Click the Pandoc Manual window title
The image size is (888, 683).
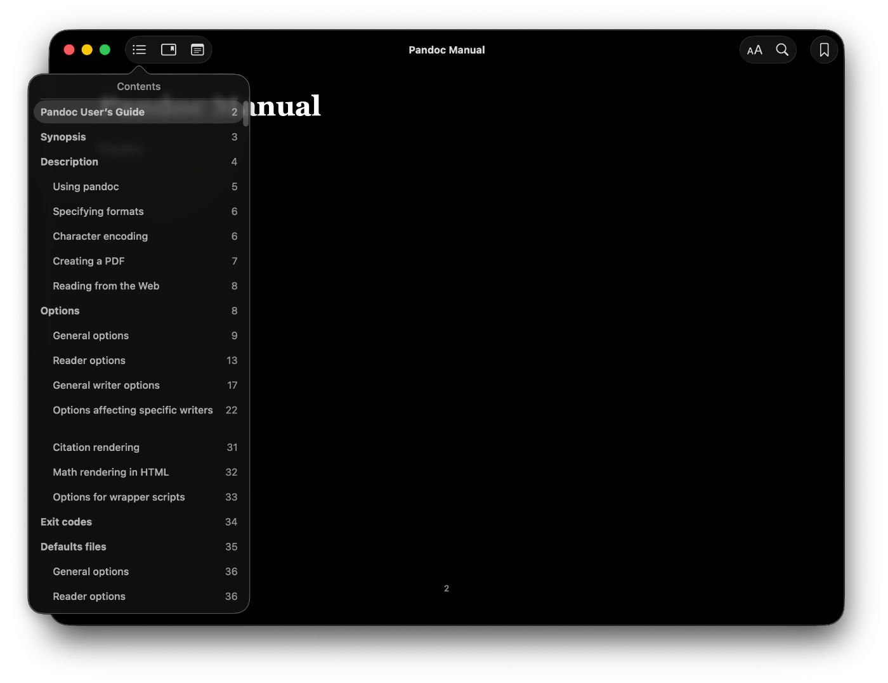pyautogui.click(x=447, y=50)
